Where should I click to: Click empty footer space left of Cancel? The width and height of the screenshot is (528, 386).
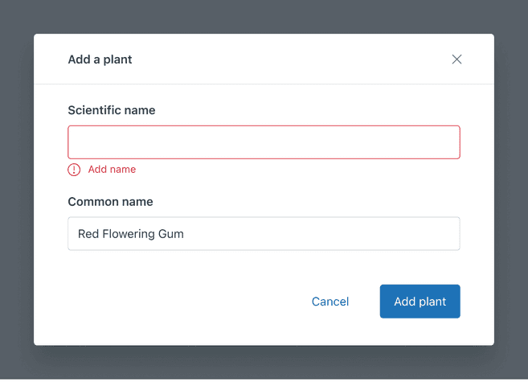point(177,302)
